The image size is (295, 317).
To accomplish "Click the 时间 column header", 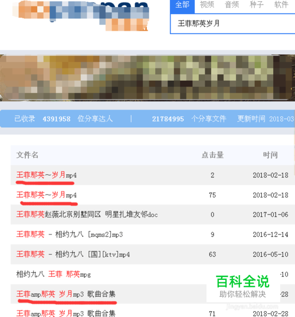I will (x=270, y=155).
